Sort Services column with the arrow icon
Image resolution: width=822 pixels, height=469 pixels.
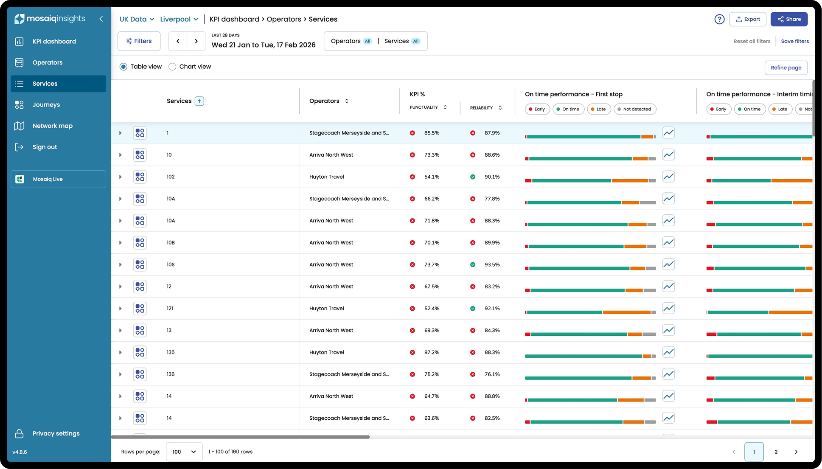tap(199, 101)
